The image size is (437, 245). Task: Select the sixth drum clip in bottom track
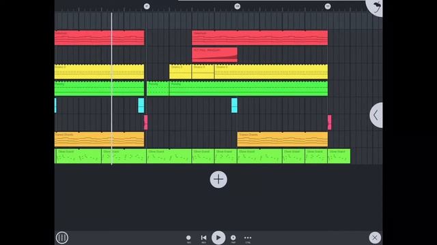pyautogui.click(x=259, y=156)
